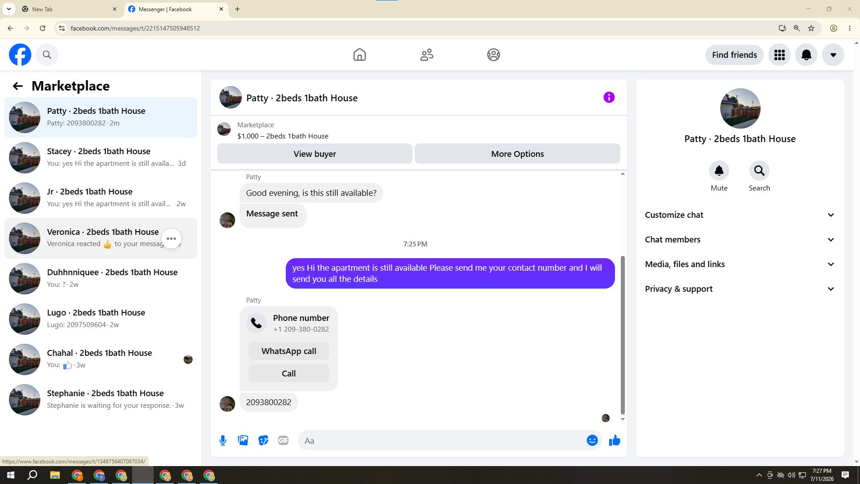
Task: Open the sticker picker icon
Action: (x=263, y=441)
